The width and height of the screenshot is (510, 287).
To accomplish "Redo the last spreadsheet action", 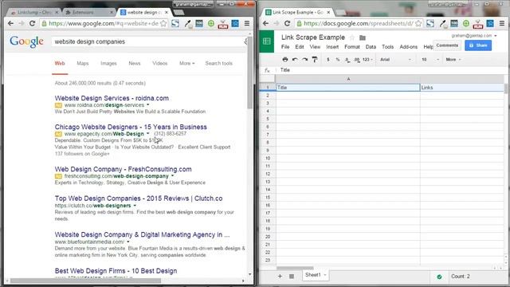I will [x=304, y=60].
